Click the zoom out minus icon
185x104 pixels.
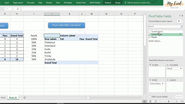tap(160, 101)
